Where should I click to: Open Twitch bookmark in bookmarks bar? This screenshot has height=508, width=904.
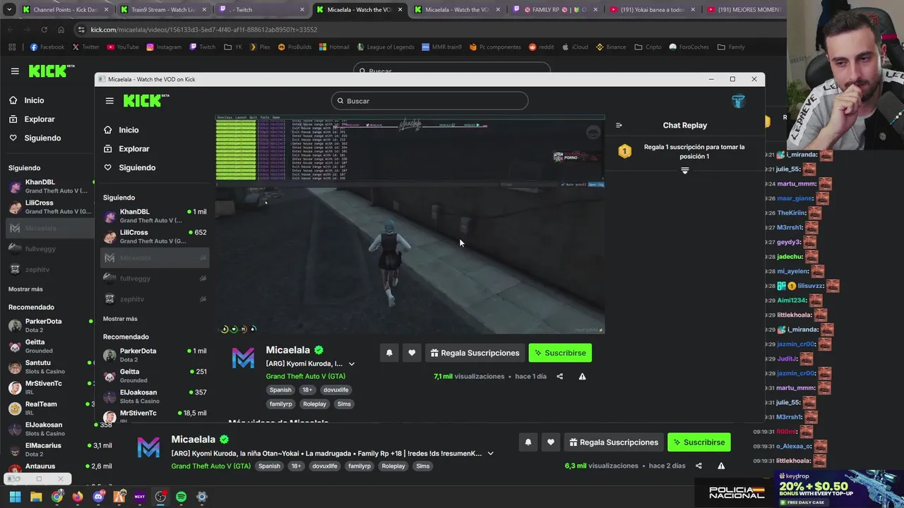tap(203, 47)
